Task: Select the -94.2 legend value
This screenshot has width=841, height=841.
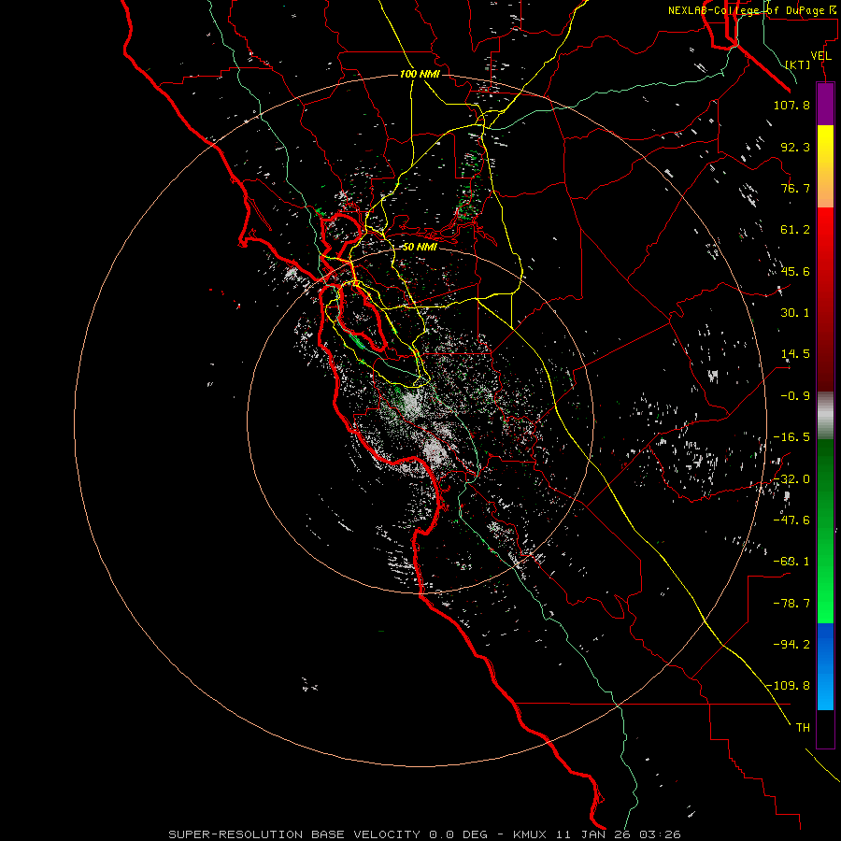Action: 791,645
